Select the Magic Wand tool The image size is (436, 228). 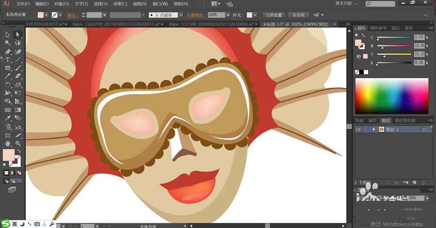8,43
